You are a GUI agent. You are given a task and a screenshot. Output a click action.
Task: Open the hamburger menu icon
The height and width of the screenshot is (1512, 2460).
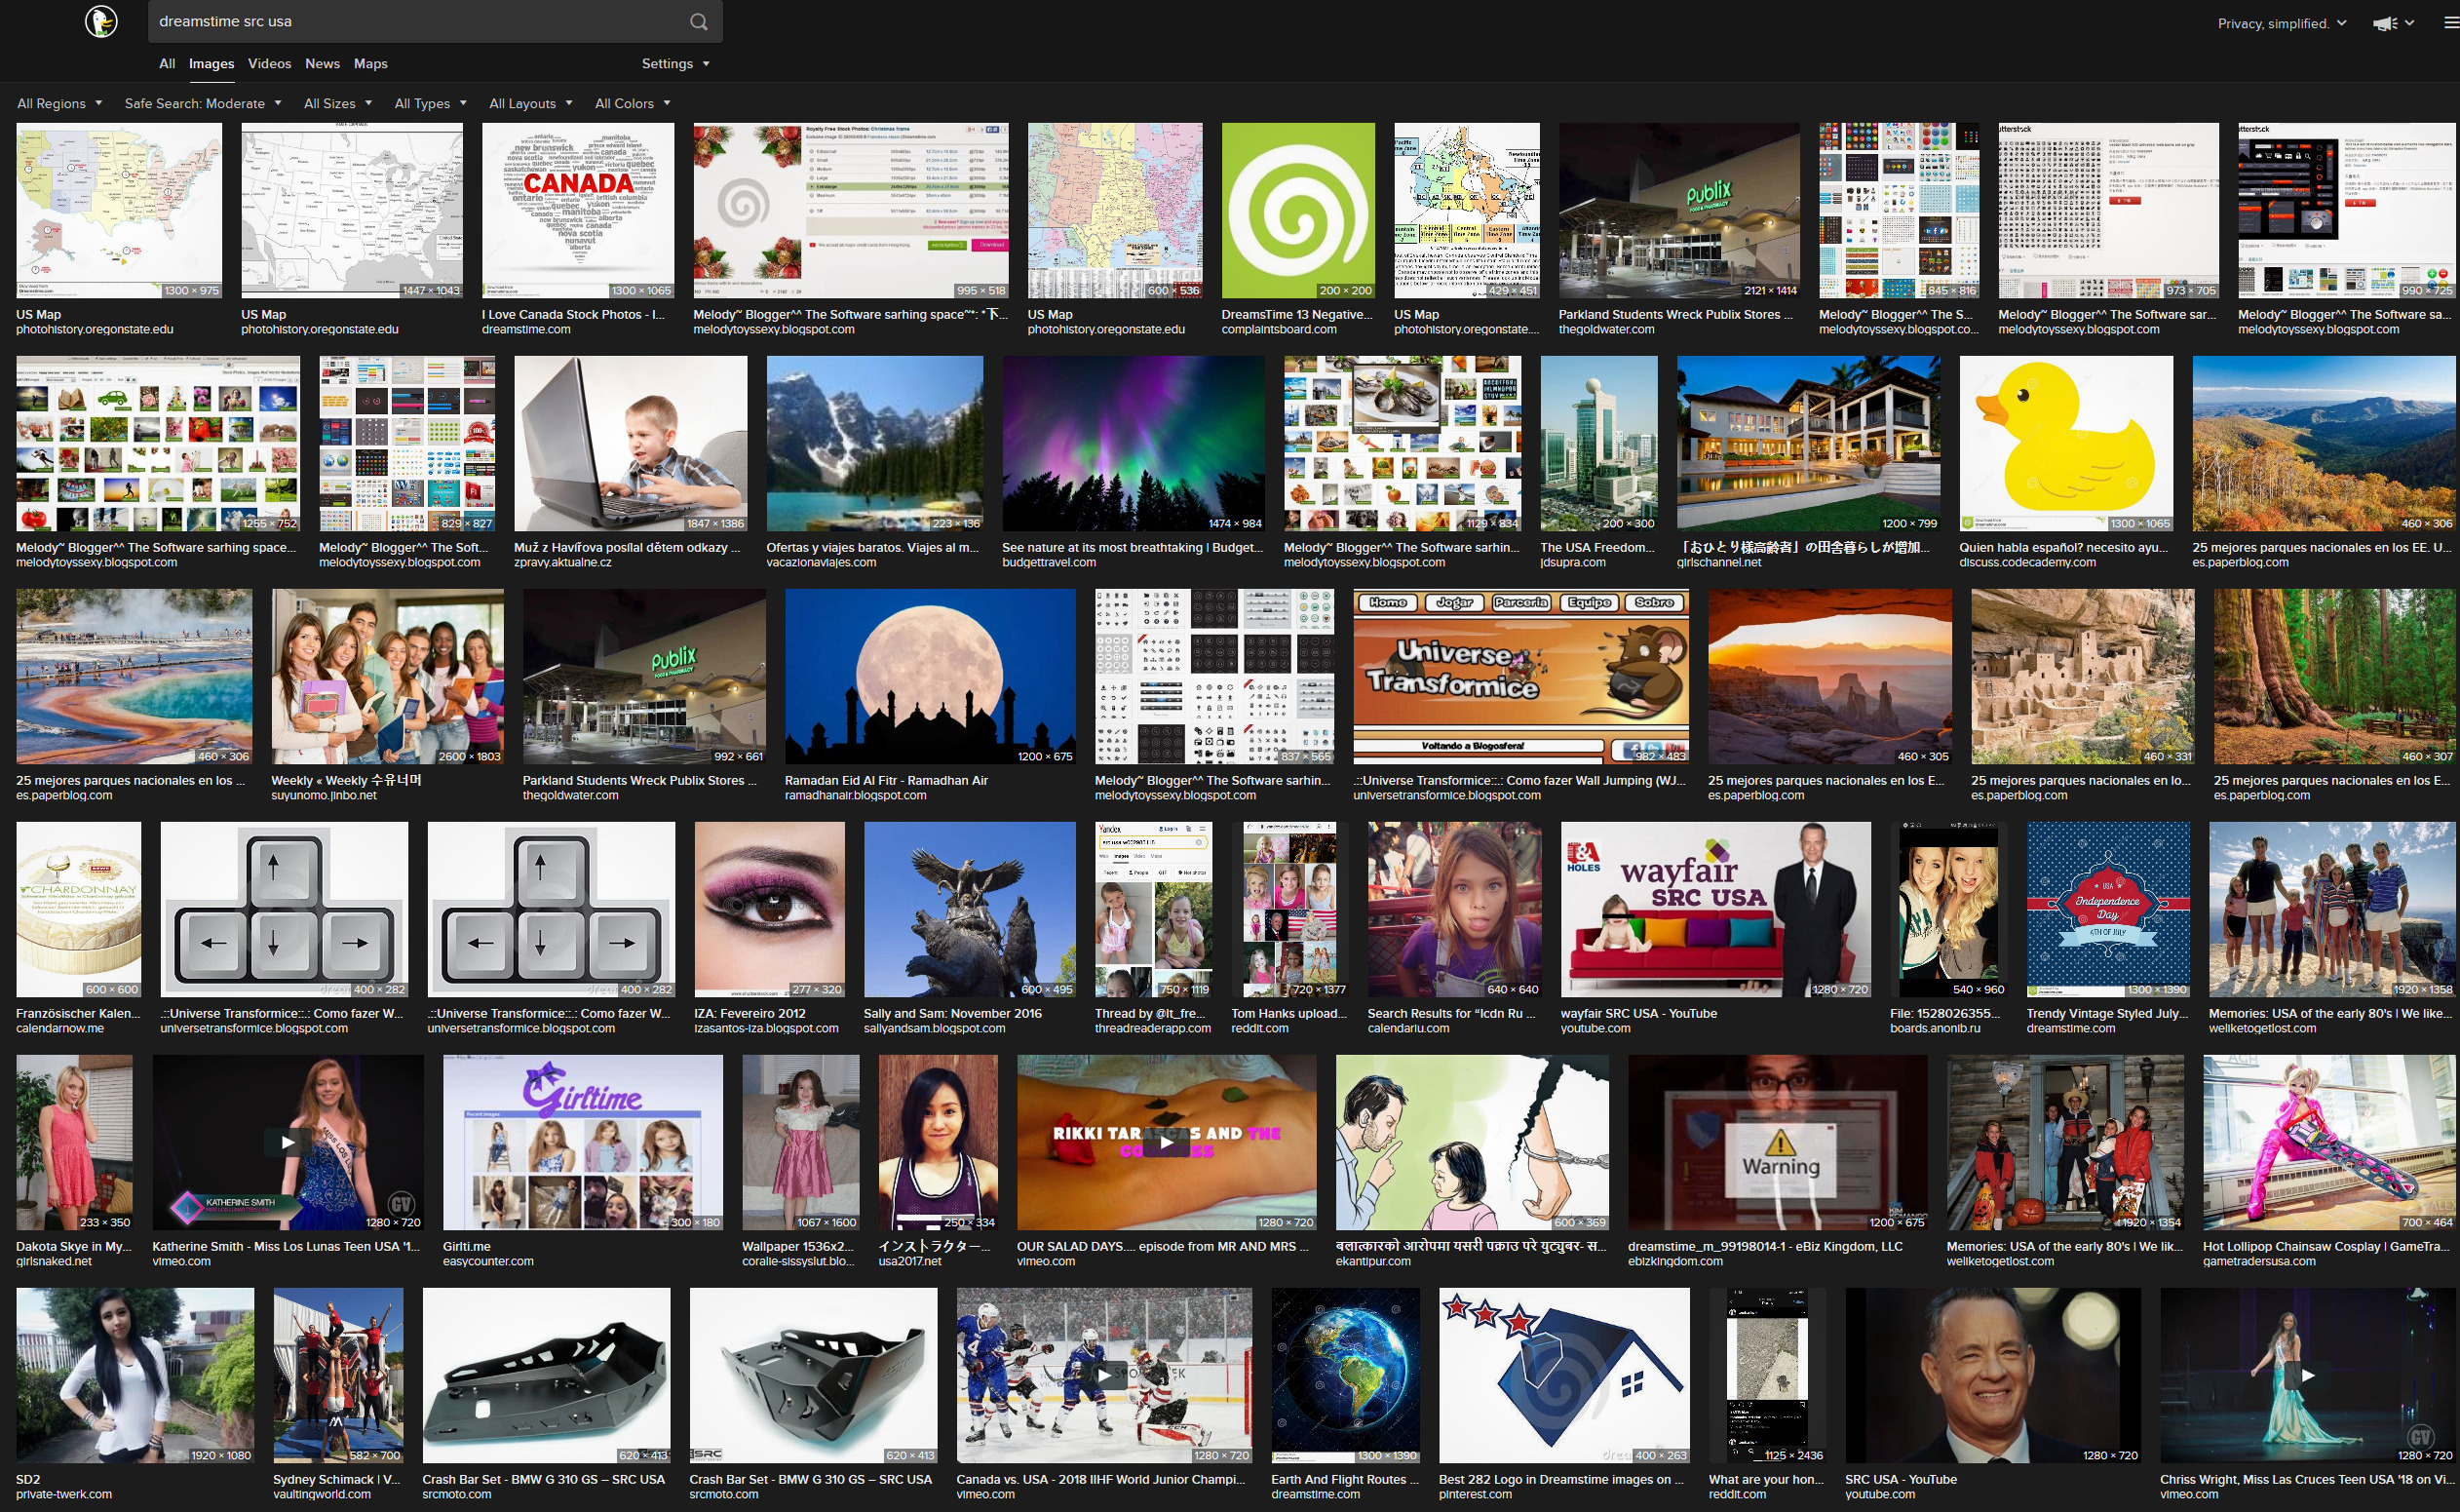pos(2451,23)
